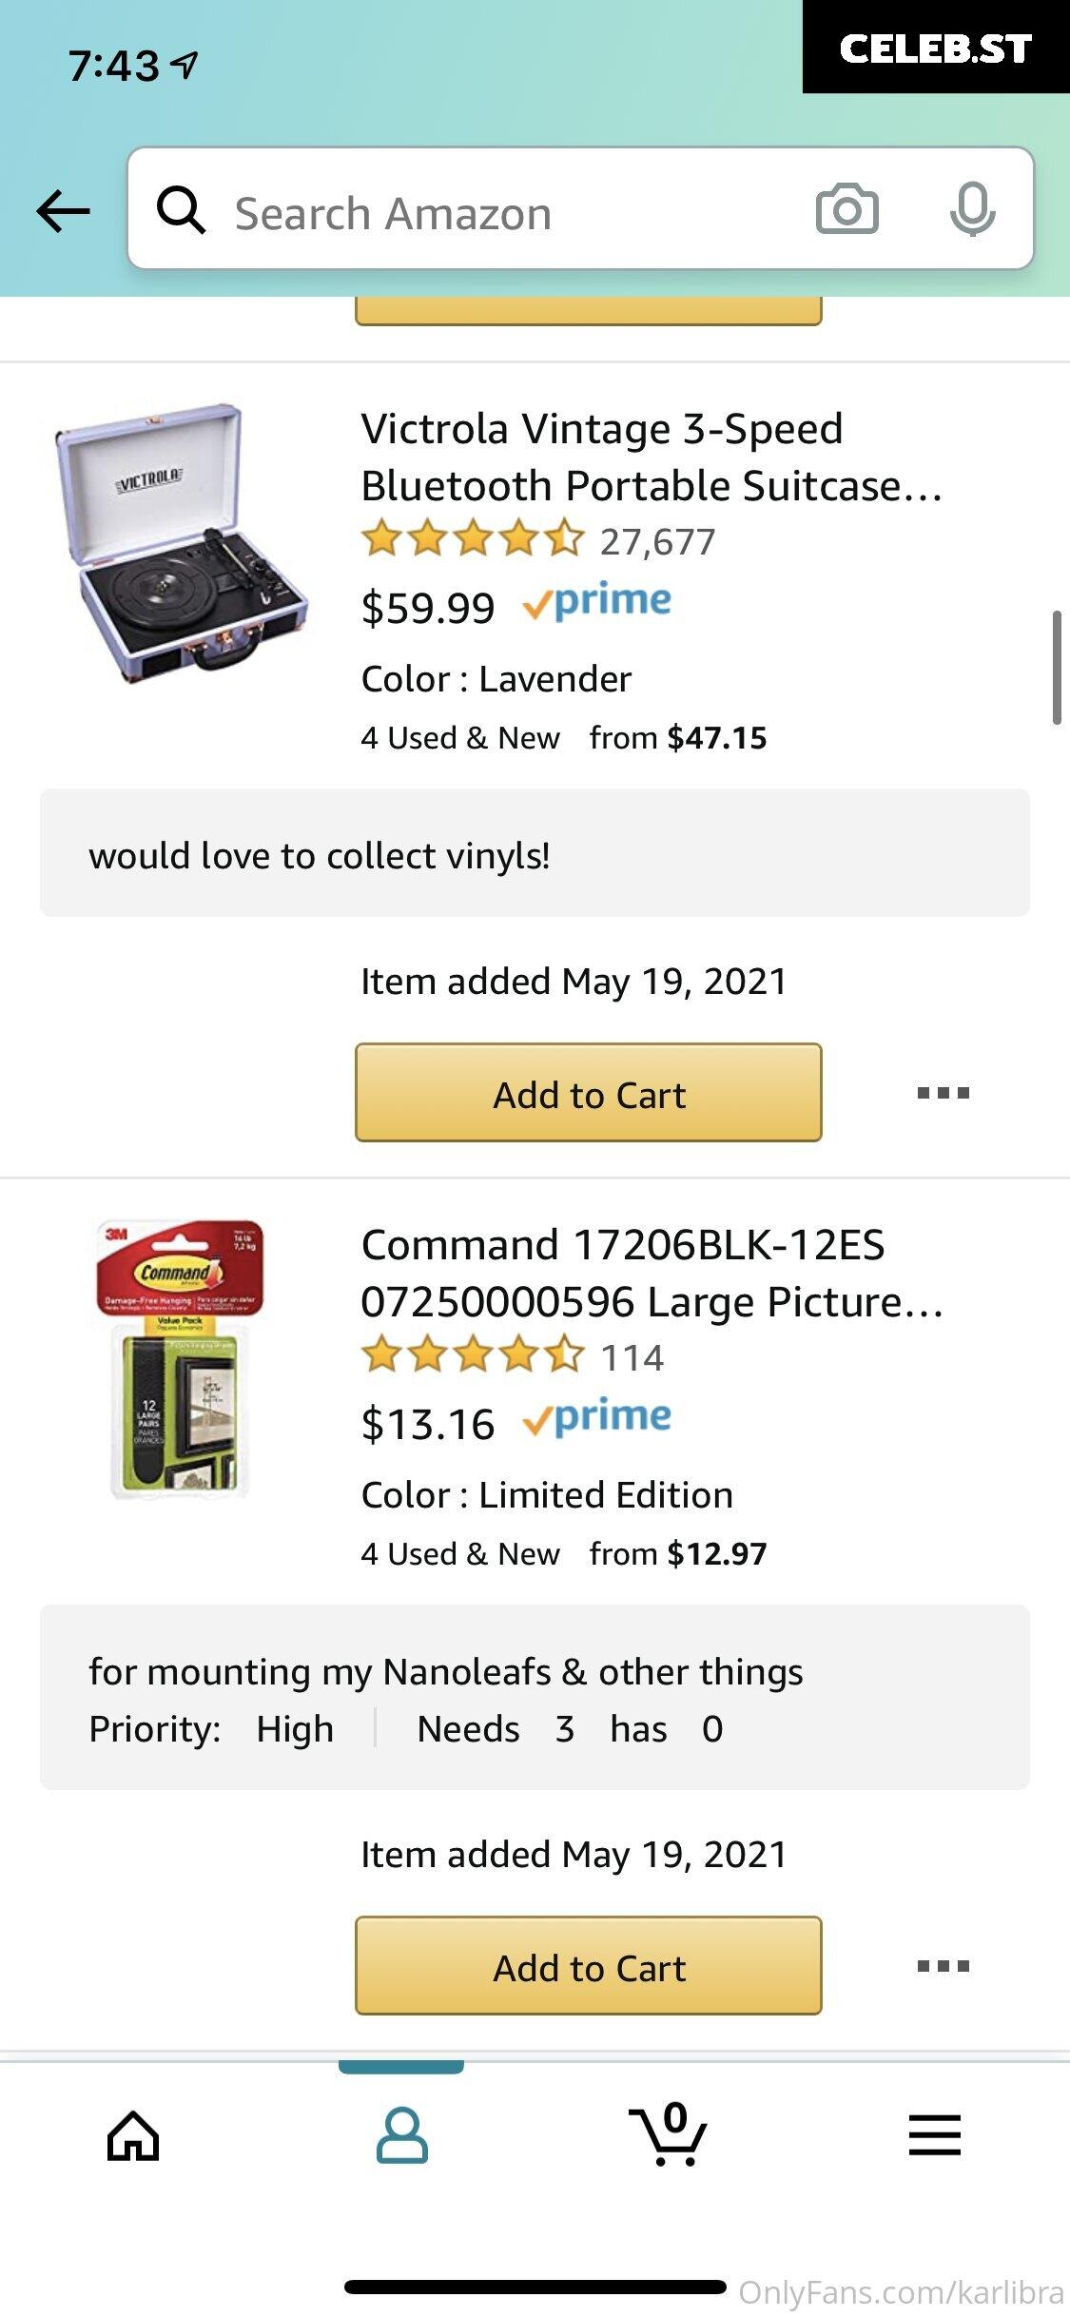Open the account profile tab
The image size is (1070, 2317).
401,2135
